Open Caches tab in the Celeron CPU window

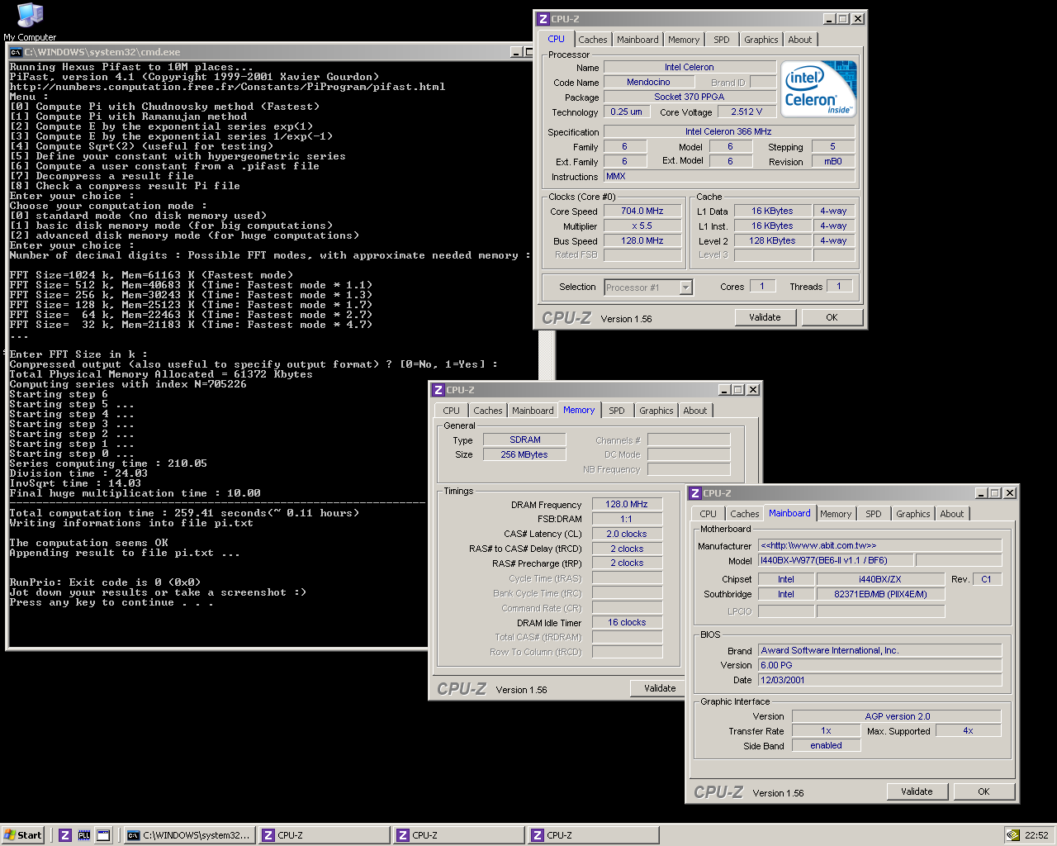click(593, 40)
